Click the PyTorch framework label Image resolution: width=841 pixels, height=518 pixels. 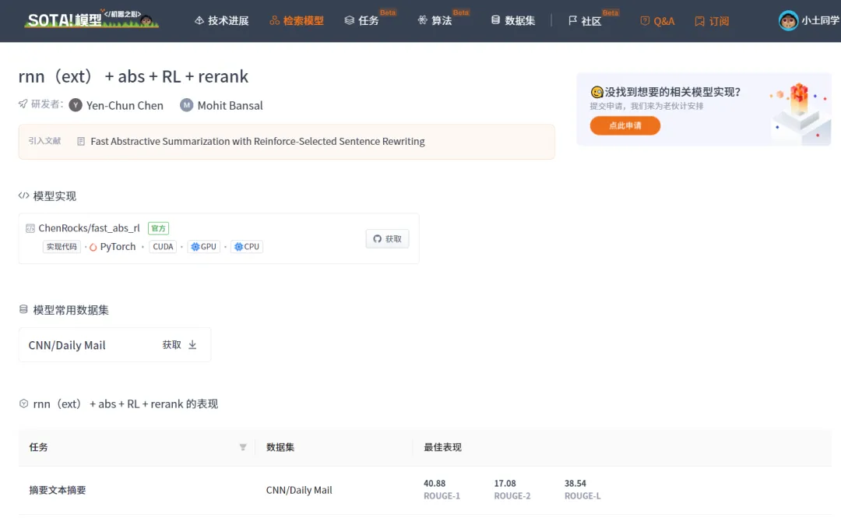(118, 247)
